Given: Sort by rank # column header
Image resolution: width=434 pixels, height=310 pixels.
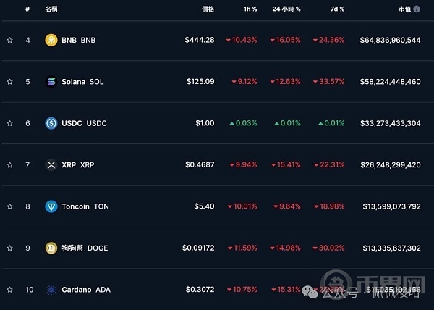Looking at the screenshot, I should coord(27,9).
